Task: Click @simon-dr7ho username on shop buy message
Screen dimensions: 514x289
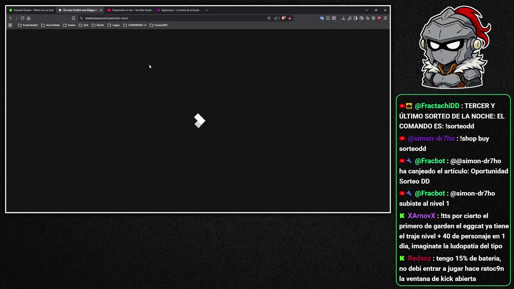Action: (x=431, y=138)
